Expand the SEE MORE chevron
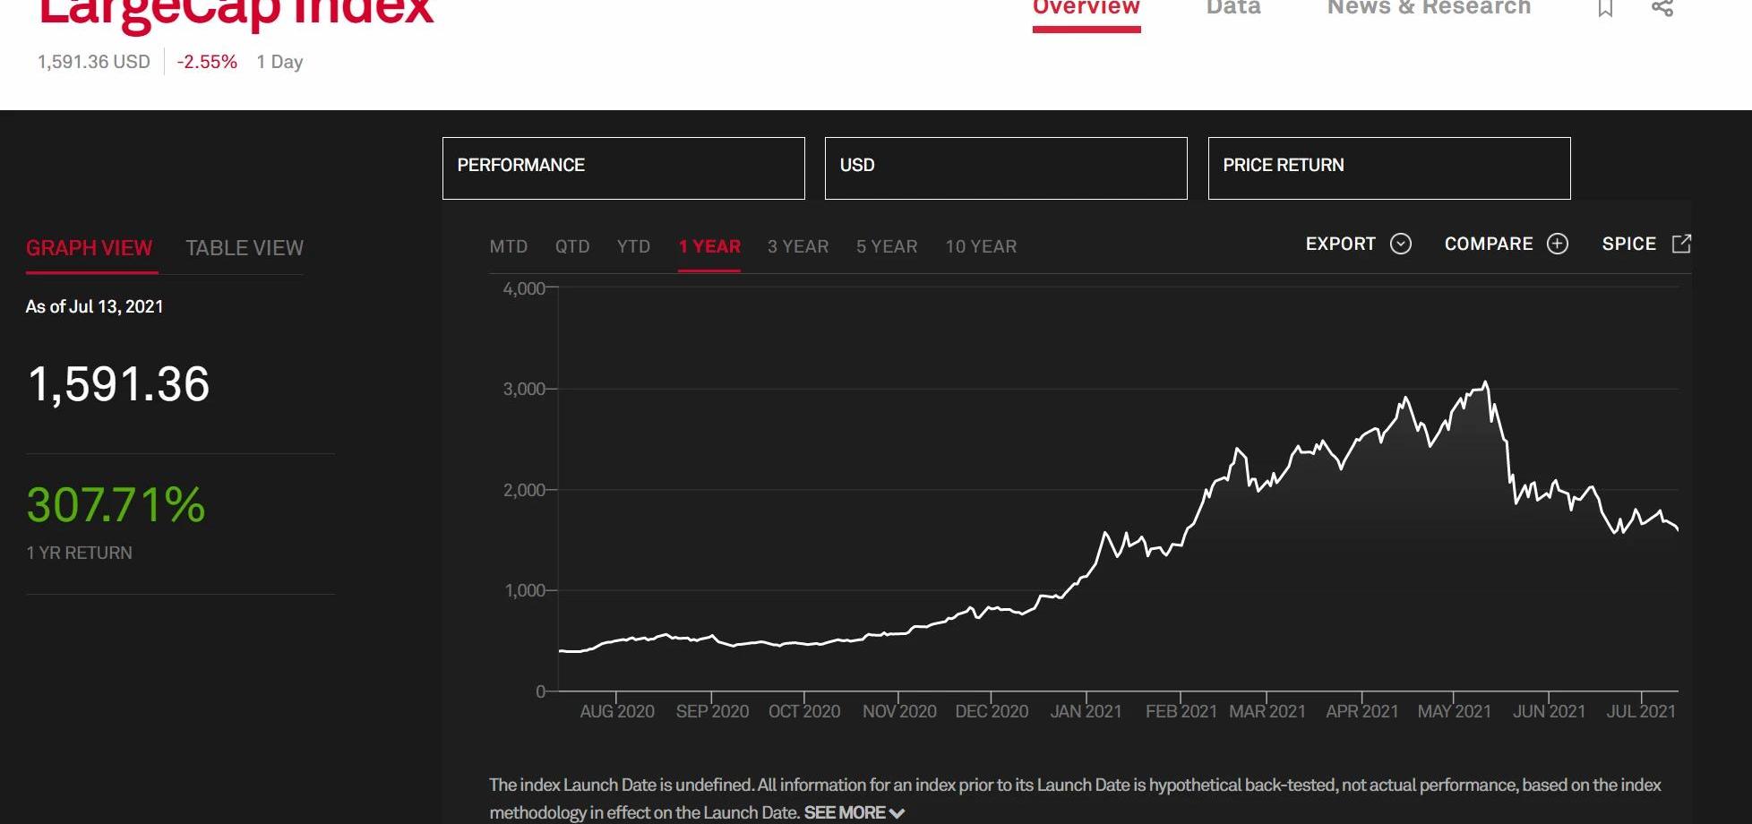This screenshot has height=824, width=1752. click(x=897, y=813)
